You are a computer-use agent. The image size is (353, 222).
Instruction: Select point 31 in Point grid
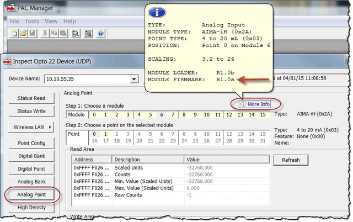tap(263, 141)
